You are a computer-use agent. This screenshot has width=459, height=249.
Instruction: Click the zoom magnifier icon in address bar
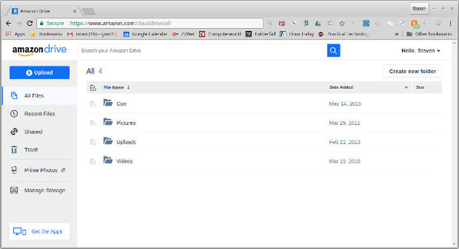point(269,23)
